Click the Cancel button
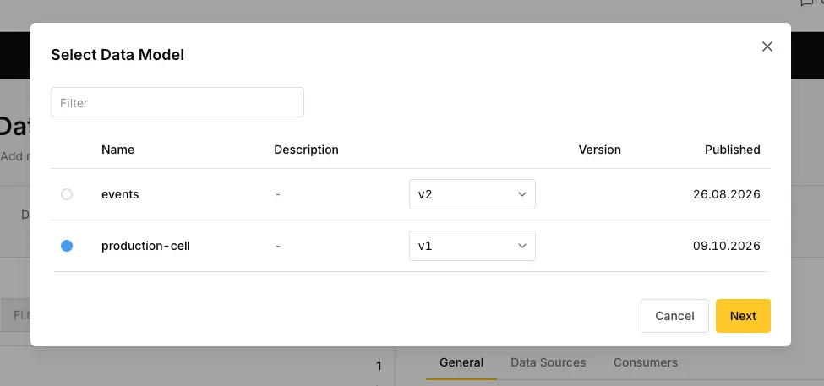 click(x=674, y=316)
